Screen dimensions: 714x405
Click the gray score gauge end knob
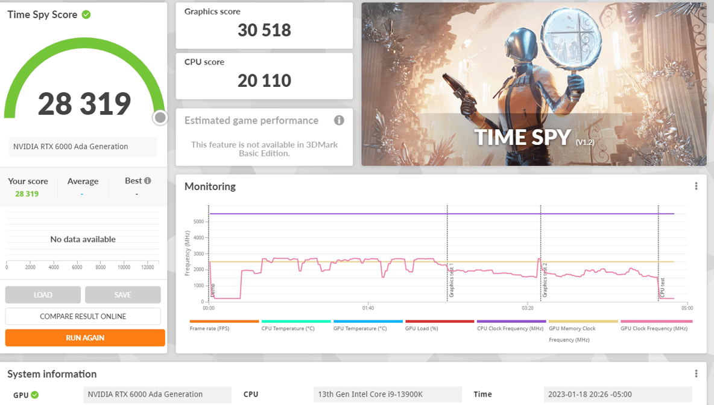click(x=160, y=118)
